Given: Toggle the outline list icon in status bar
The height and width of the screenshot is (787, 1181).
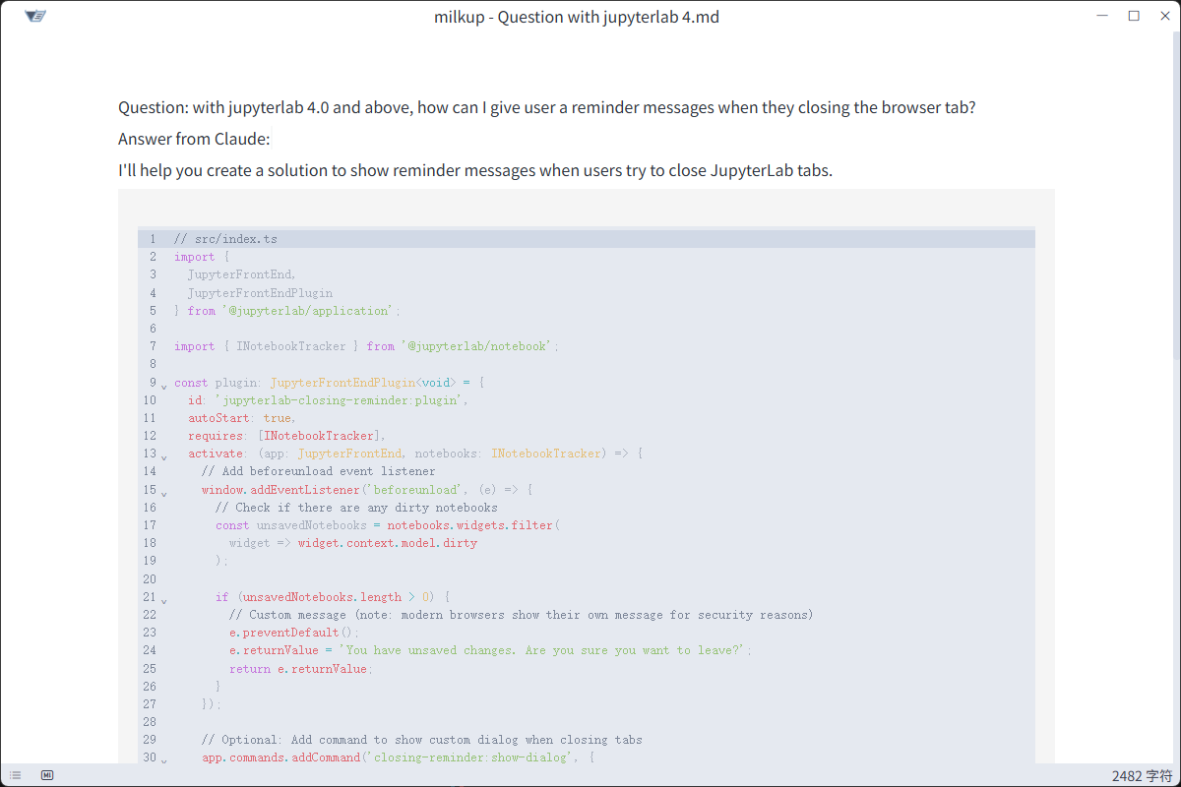Looking at the screenshot, I should (16, 775).
